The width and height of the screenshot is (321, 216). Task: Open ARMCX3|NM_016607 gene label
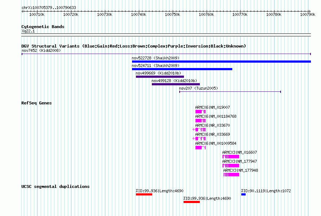pyautogui.click(x=239, y=152)
